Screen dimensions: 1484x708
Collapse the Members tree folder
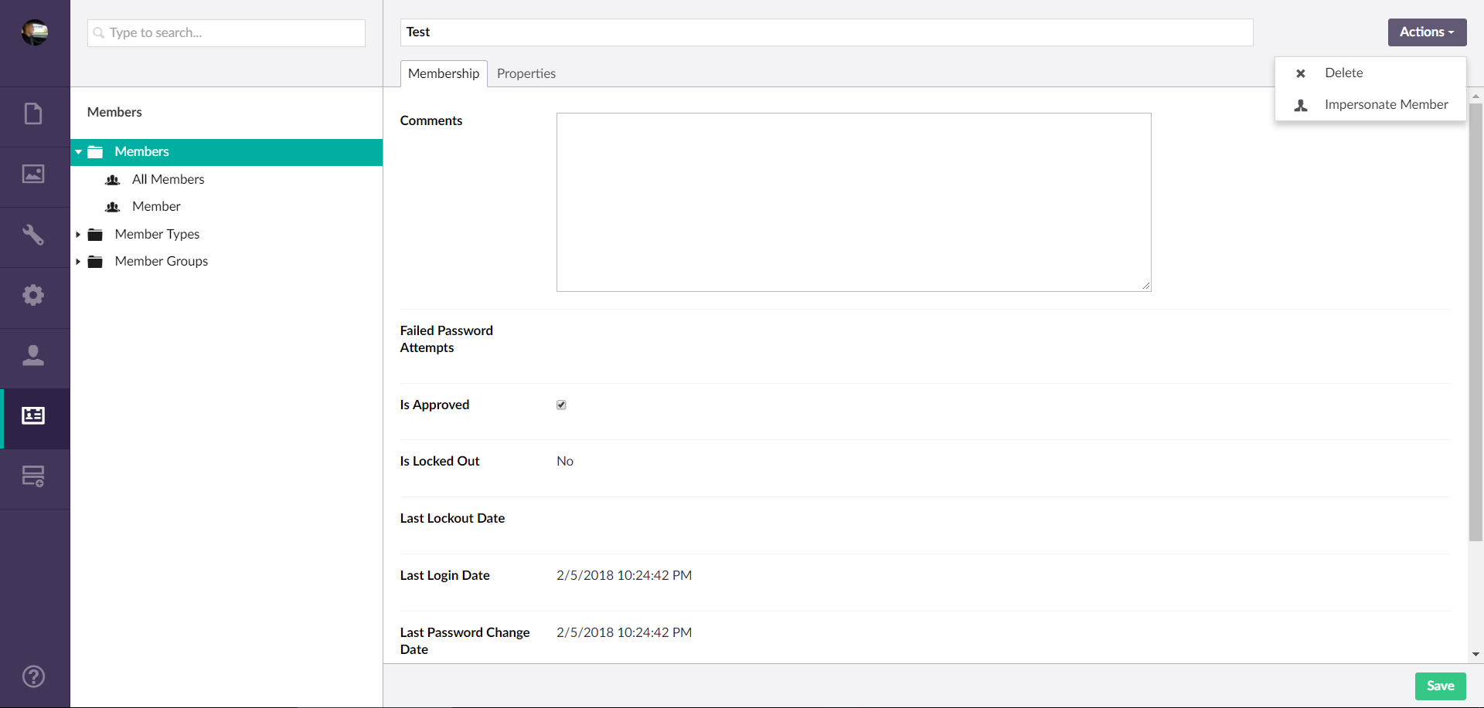point(78,152)
